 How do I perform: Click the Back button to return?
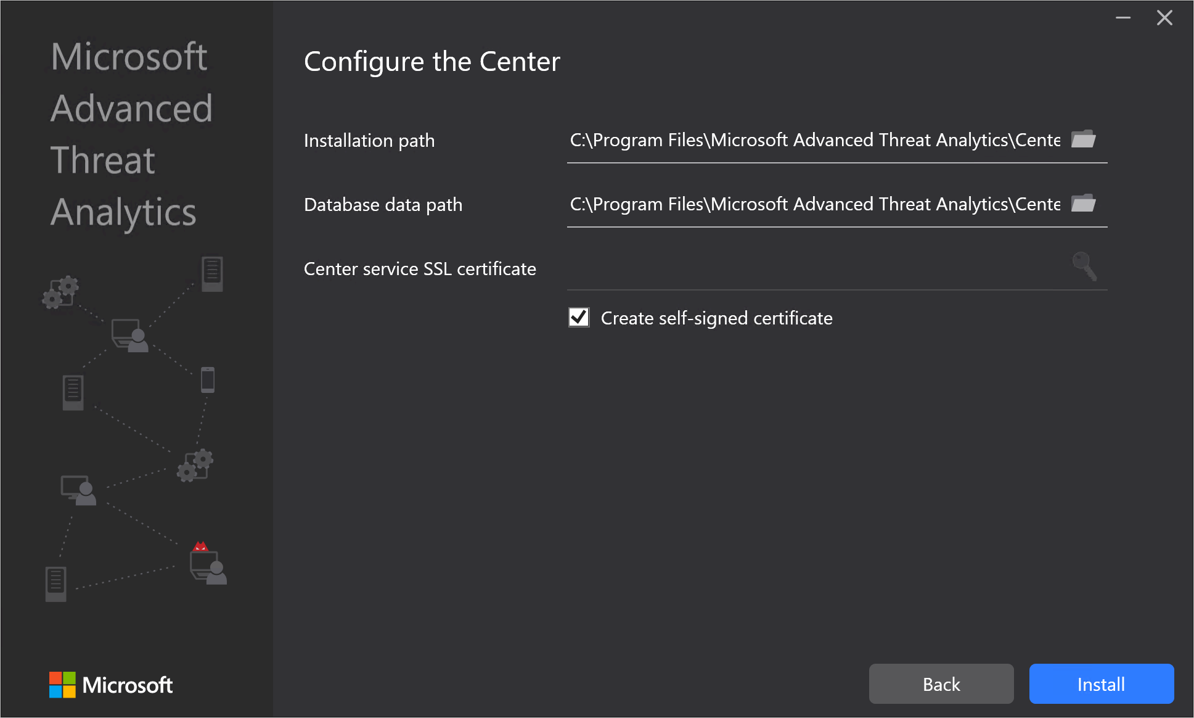[940, 685]
